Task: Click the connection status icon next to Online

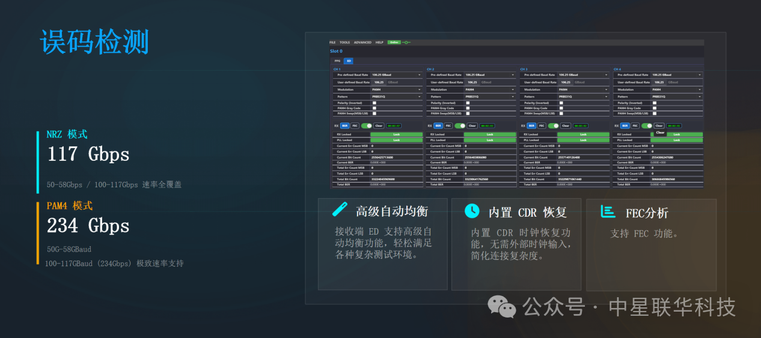Action: tap(406, 43)
